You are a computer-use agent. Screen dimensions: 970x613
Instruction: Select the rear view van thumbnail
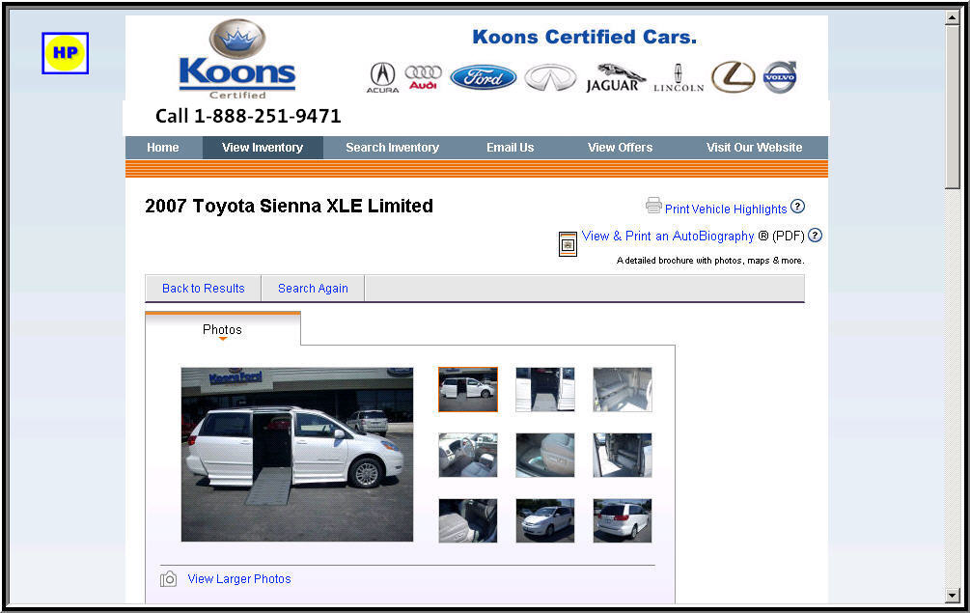(x=623, y=521)
